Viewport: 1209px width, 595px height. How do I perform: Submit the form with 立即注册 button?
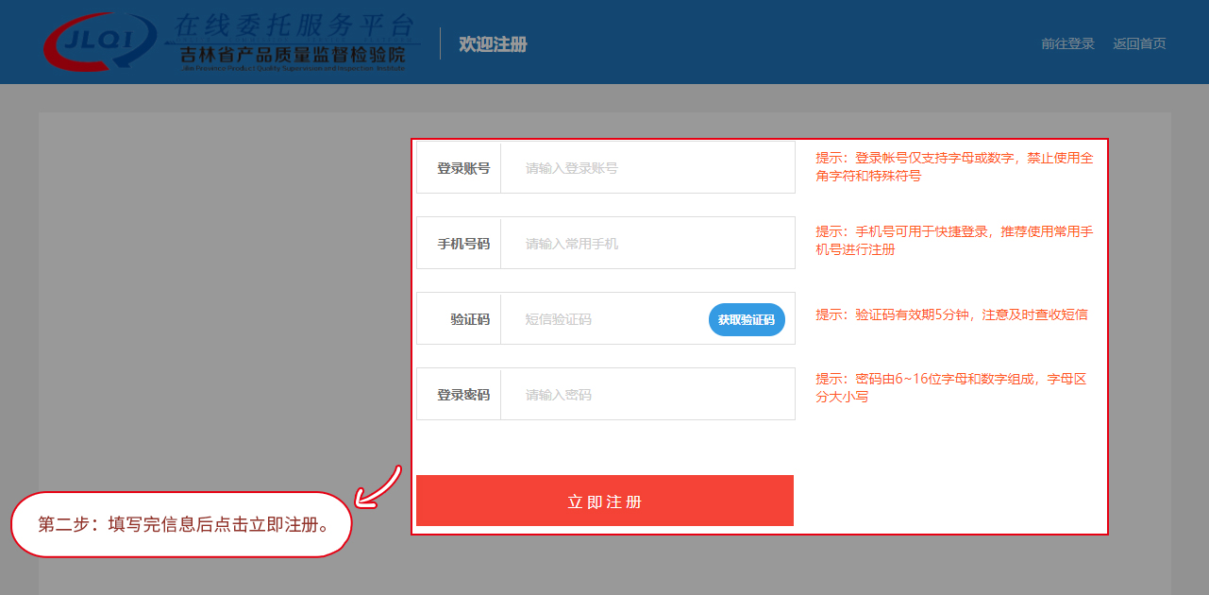(604, 501)
